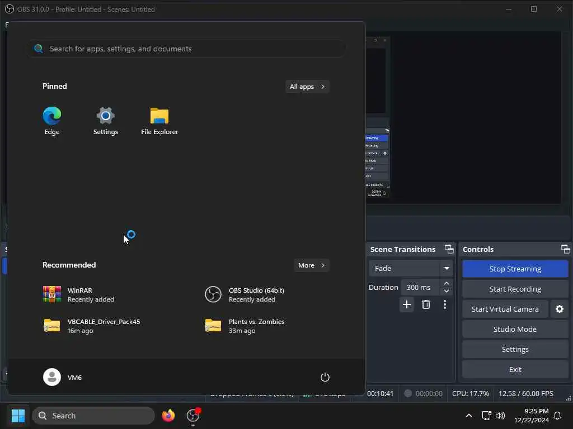Click the Exit button in OBS
Image resolution: width=573 pixels, height=429 pixels.
pos(515,369)
